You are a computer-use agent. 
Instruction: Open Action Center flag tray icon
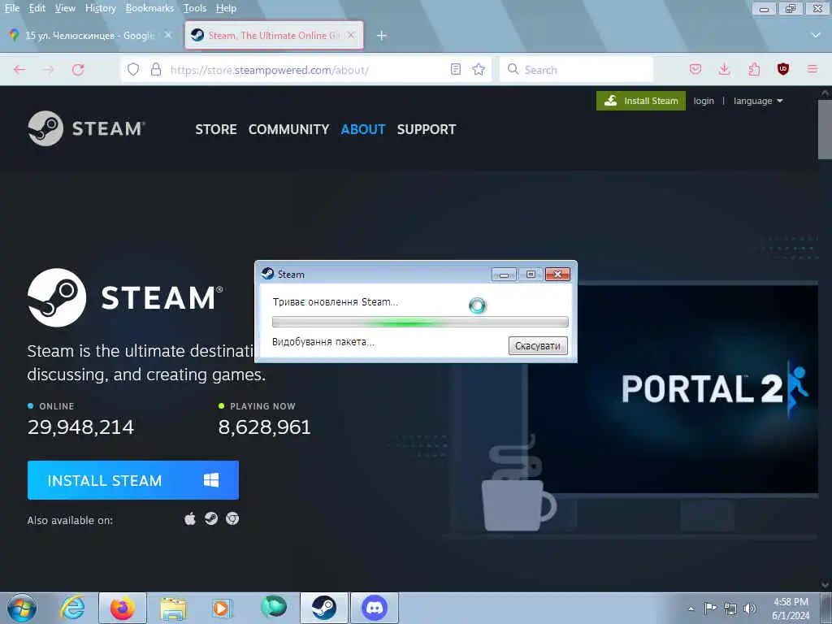coord(710,608)
